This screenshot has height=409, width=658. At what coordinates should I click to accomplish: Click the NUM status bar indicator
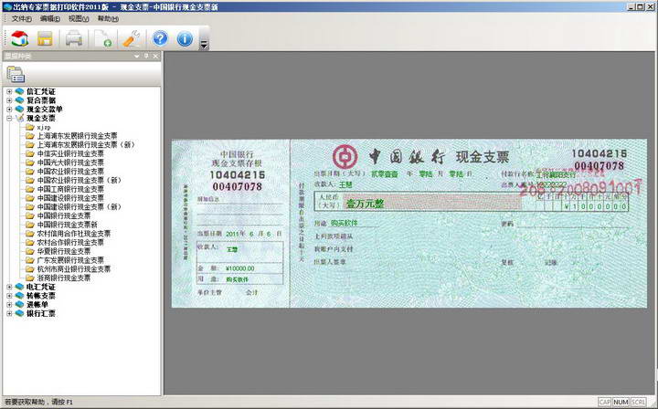(621, 403)
